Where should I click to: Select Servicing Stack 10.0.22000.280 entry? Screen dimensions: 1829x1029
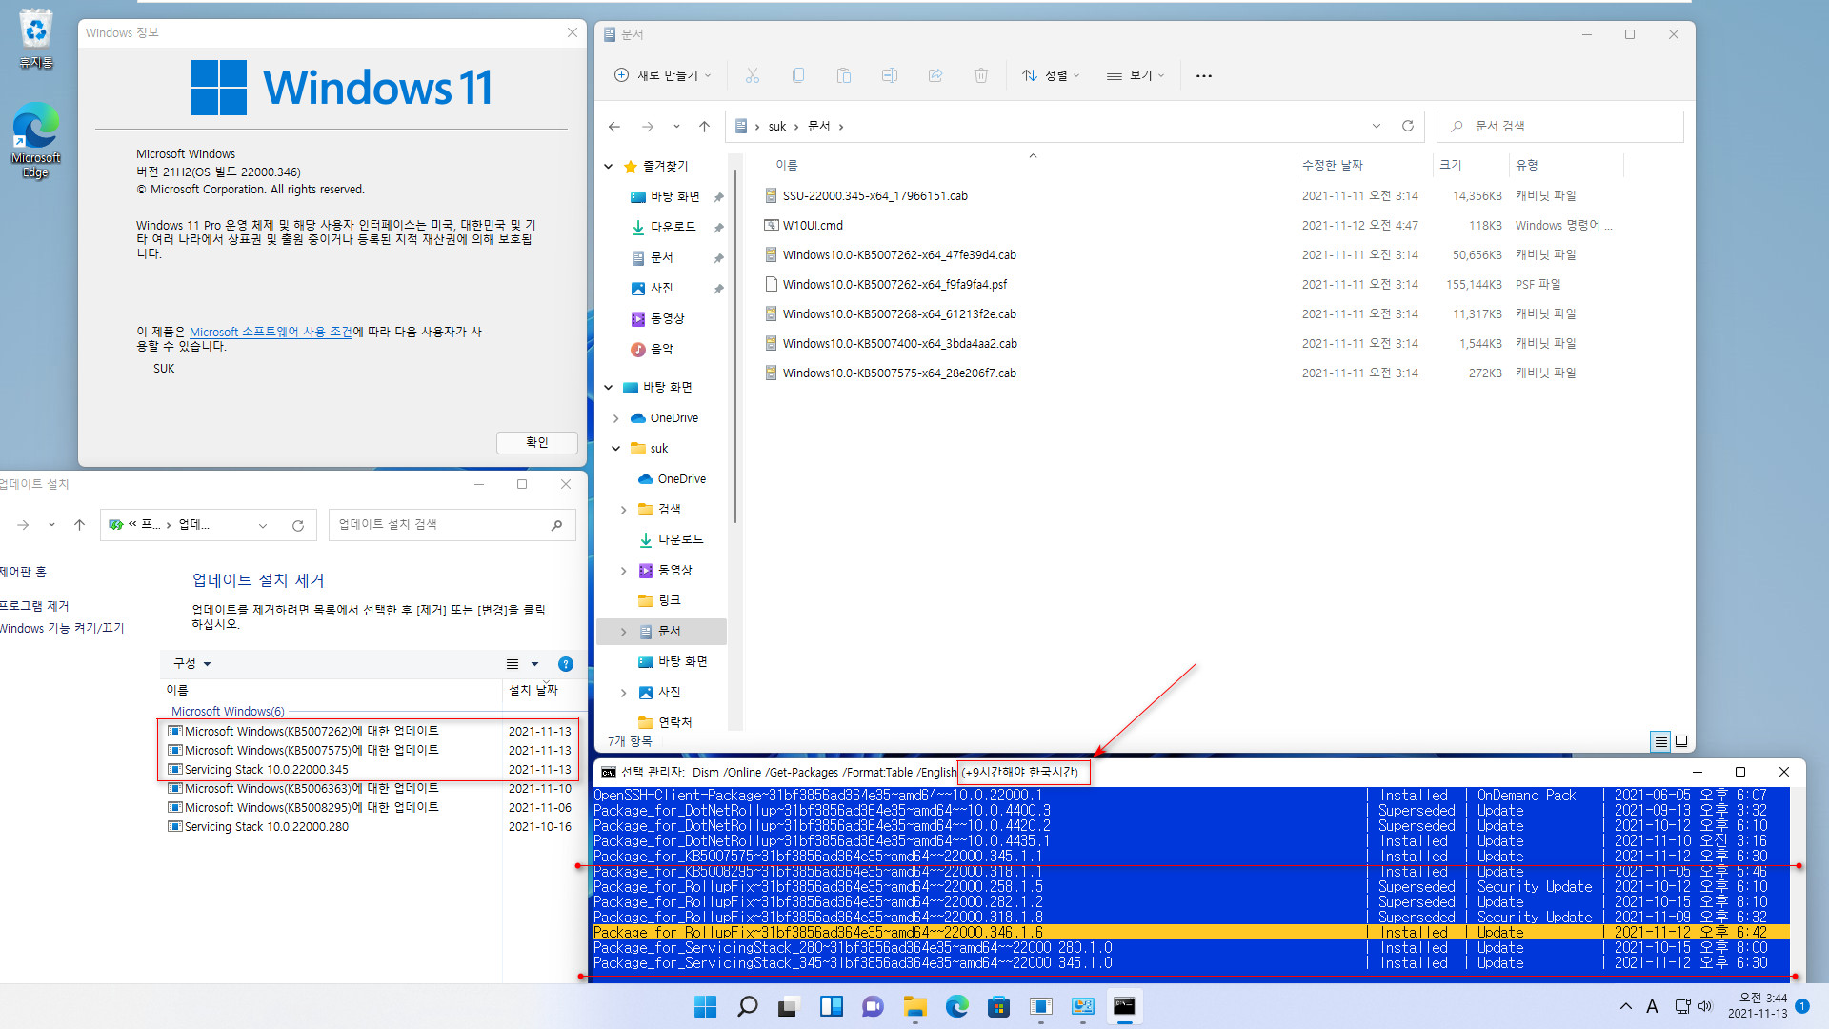[x=370, y=827]
